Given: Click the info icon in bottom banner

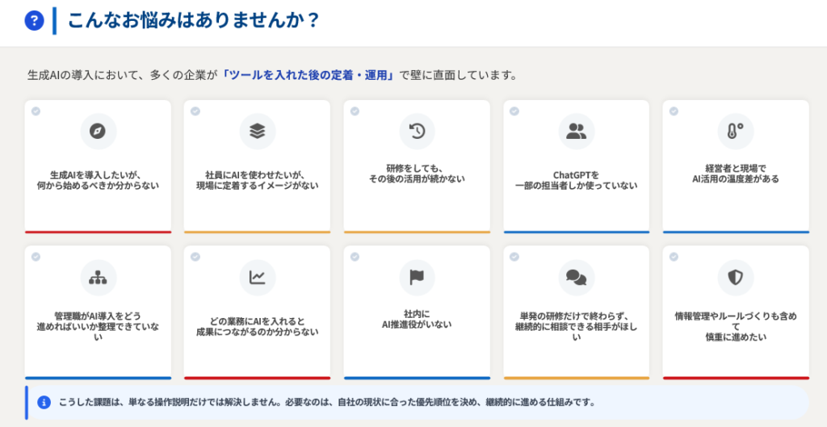Looking at the screenshot, I should coord(44,402).
